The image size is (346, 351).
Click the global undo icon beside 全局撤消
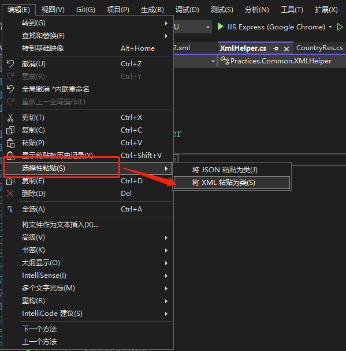(x=10, y=89)
